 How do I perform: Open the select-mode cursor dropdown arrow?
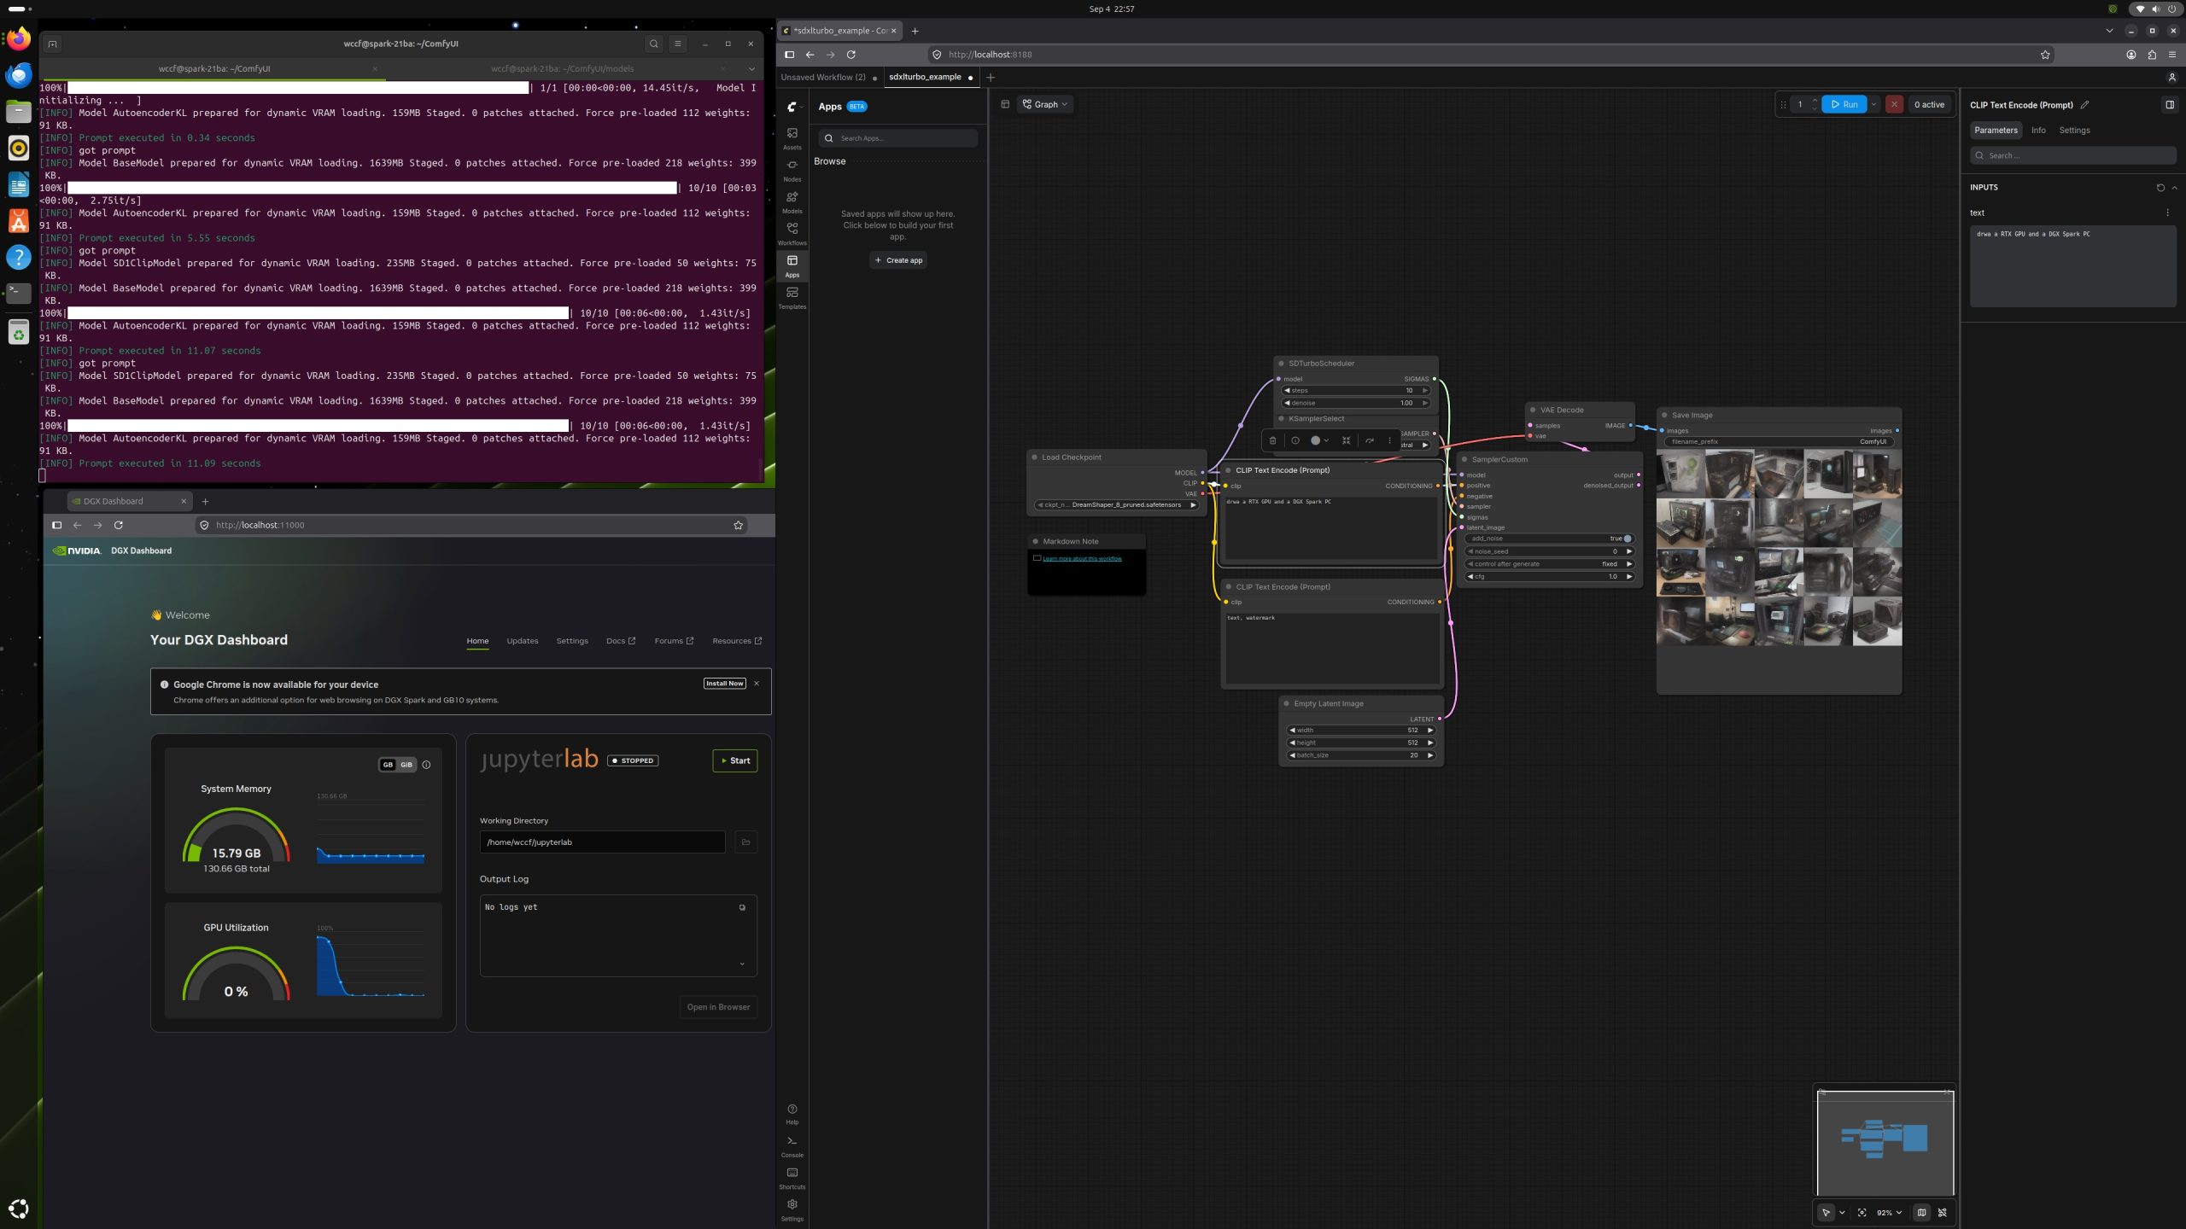[1842, 1212]
